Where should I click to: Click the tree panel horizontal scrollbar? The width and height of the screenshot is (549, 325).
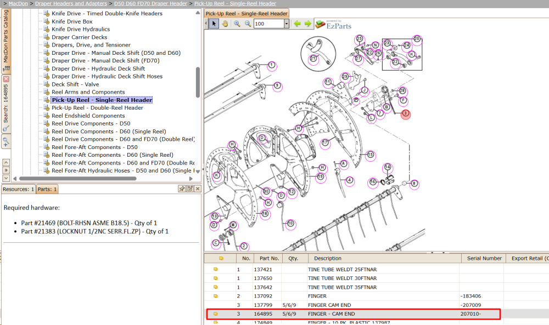pyautogui.click(x=78, y=178)
